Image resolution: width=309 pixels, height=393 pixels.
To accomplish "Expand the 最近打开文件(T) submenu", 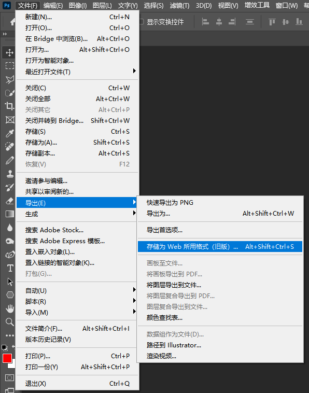I will [77, 72].
